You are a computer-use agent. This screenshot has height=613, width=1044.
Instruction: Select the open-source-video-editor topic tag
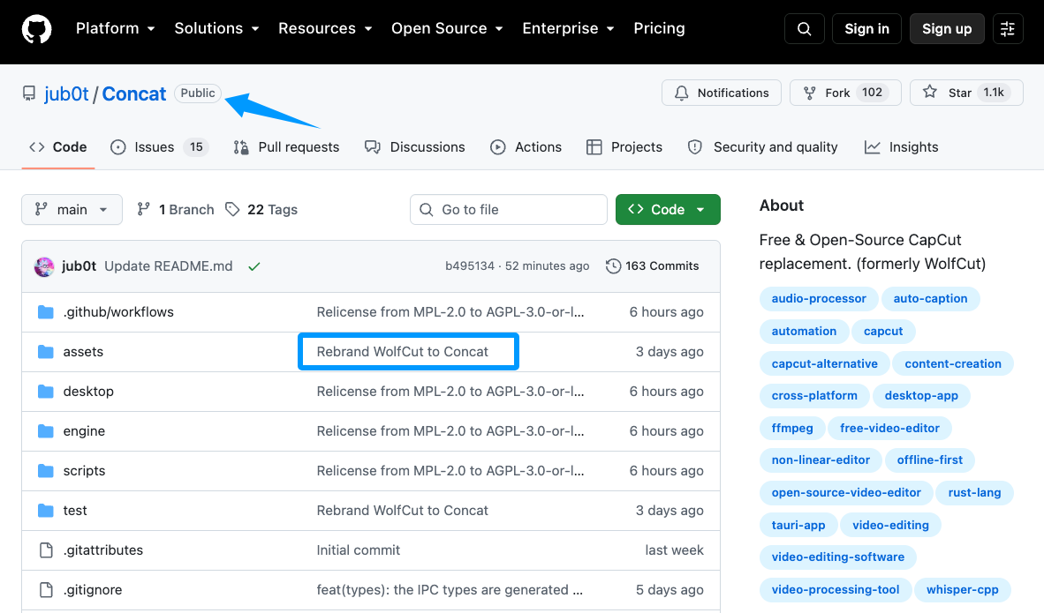pyautogui.click(x=846, y=493)
